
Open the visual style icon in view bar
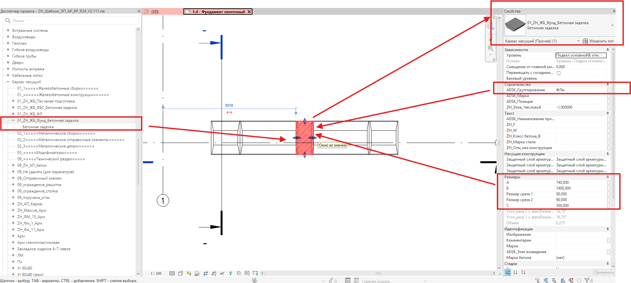[180, 273]
